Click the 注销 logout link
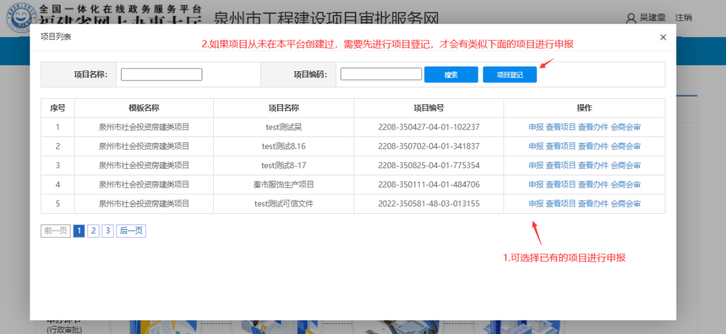Image resolution: width=726 pixels, height=334 pixels. click(683, 18)
